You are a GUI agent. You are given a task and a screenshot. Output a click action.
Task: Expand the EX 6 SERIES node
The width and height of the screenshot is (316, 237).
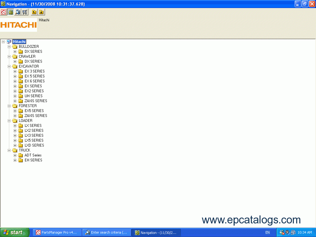pos(15,81)
